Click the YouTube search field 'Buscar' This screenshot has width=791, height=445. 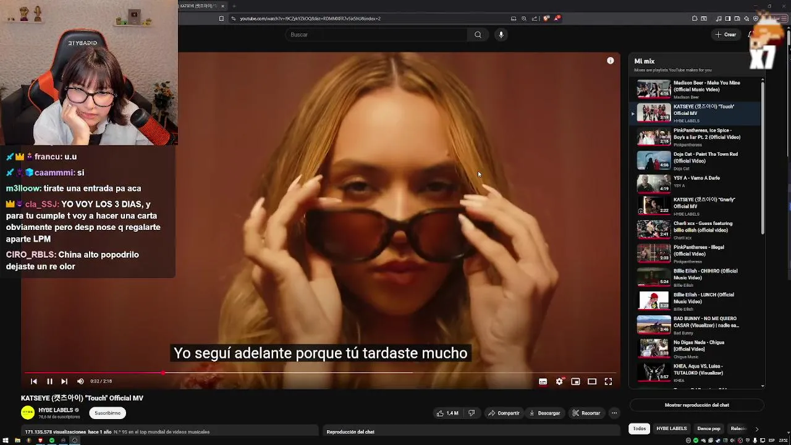[x=376, y=35]
